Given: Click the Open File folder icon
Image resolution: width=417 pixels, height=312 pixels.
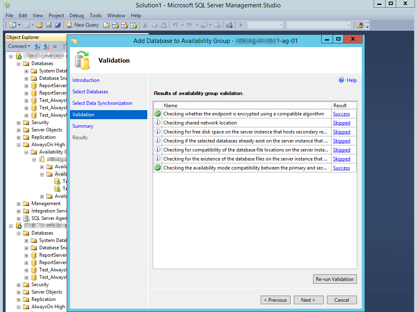Looking at the screenshot, I should 40,25.
